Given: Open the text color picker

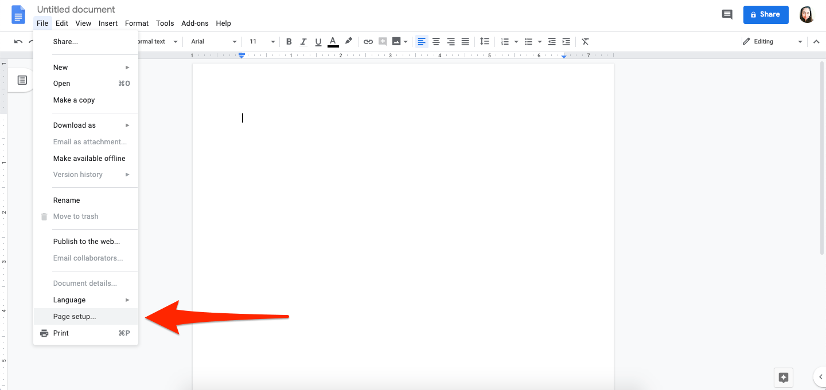Looking at the screenshot, I should (333, 42).
